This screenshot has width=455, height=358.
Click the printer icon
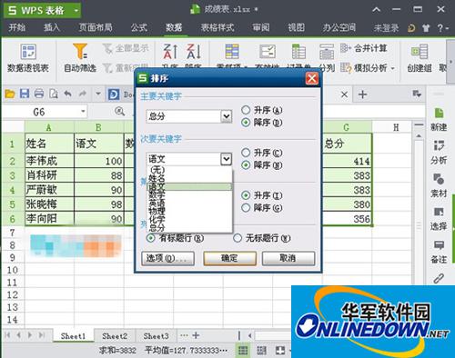coord(39,94)
